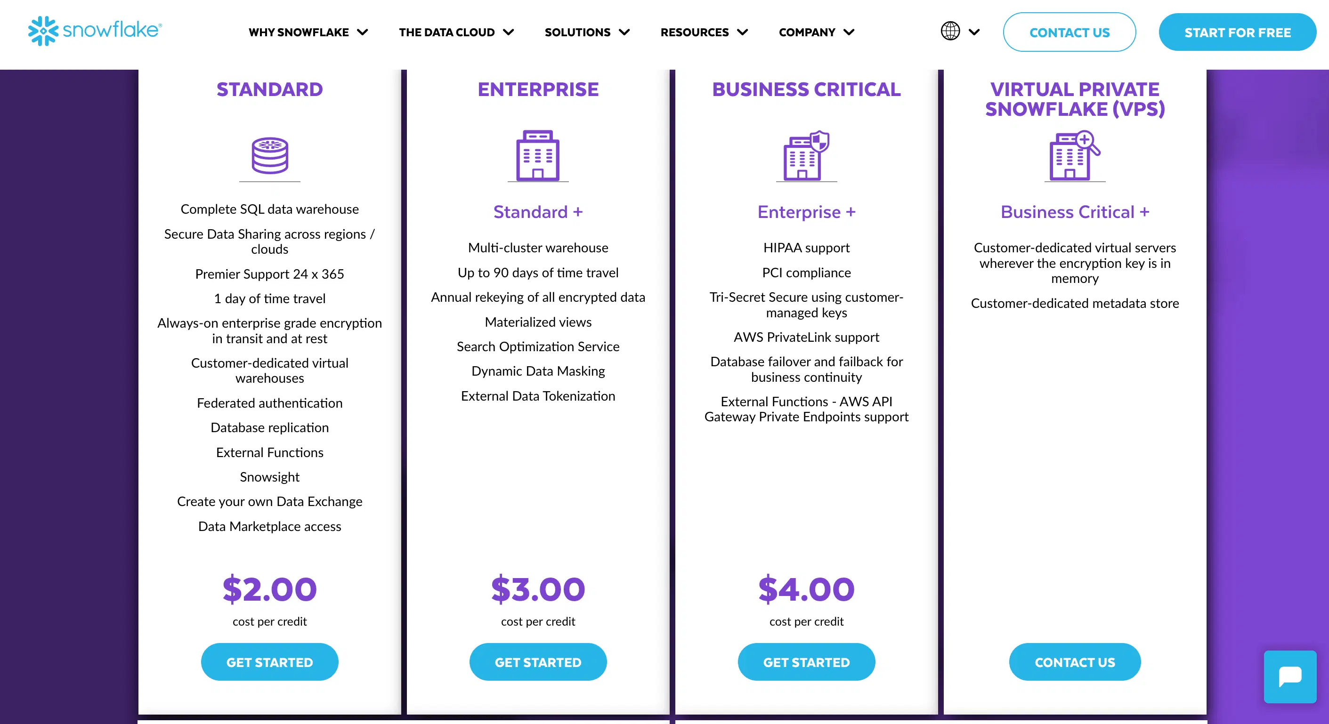Click the Snowflake logo
Screen dimensions: 1329x724
(95, 31)
